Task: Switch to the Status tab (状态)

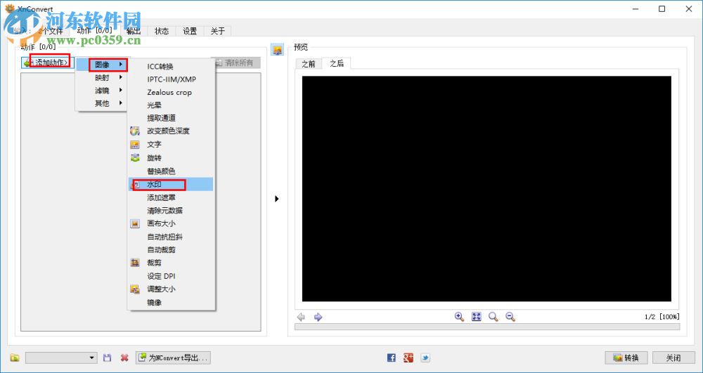Action: tap(162, 31)
